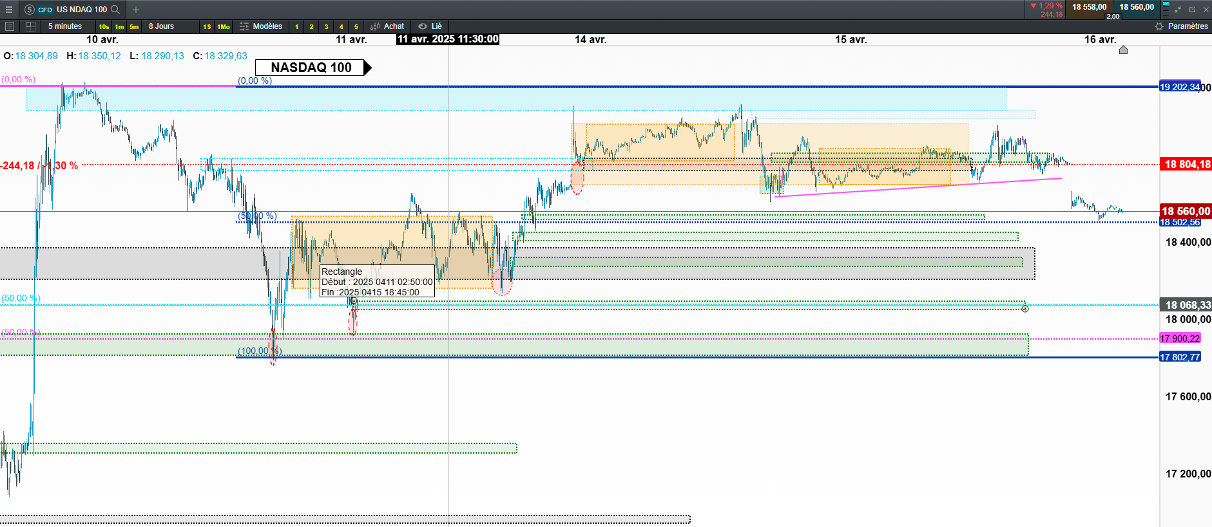This screenshot has height=527, width=1212.
Task: Switch to 5m timeframe shortcut
Action: (x=134, y=26)
